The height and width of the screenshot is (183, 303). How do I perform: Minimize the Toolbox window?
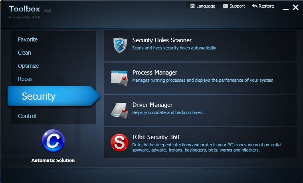[285, 9]
